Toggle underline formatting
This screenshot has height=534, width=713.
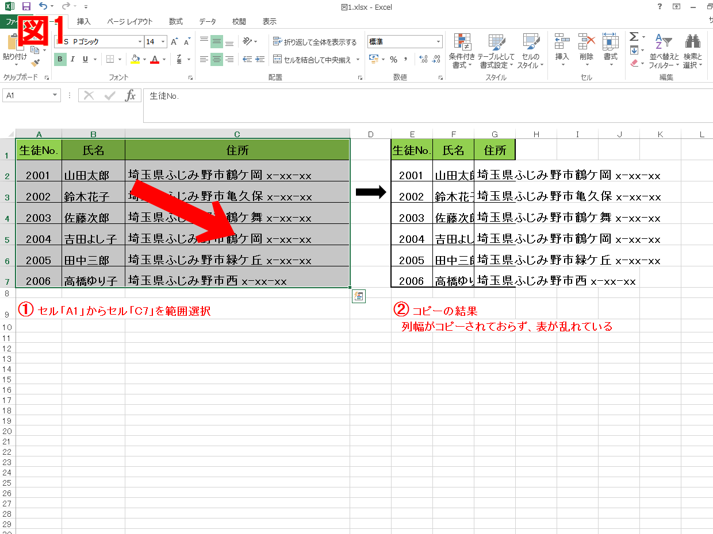[x=85, y=59]
